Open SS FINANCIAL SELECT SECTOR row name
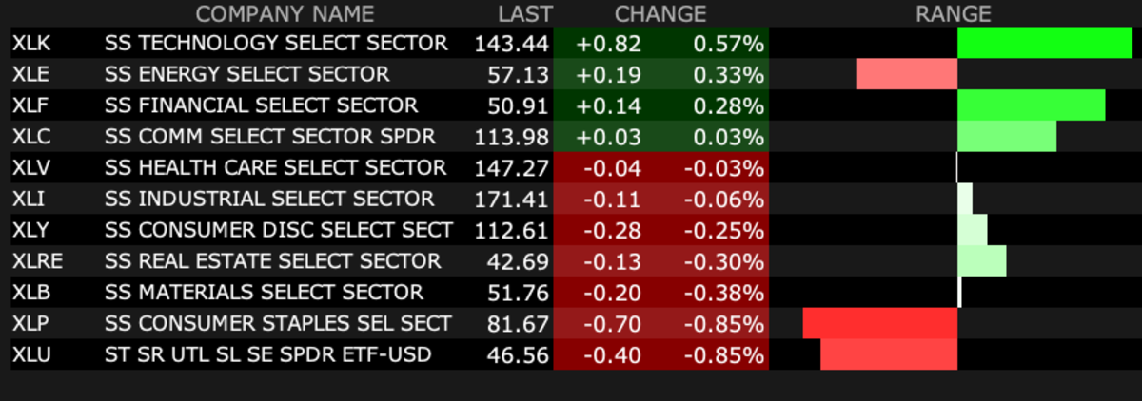Image resolution: width=1142 pixels, height=401 pixels. (x=261, y=105)
